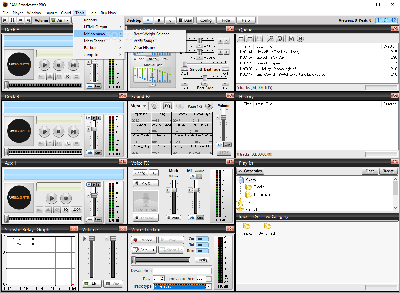
Task: Trigger the Applause sound effect pad
Action: tap(141, 117)
